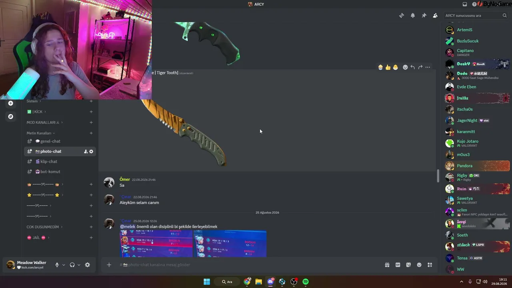Expand the crown emoji category
Image resolution: width=512 pixels, height=288 pixels.
[45, 184]
